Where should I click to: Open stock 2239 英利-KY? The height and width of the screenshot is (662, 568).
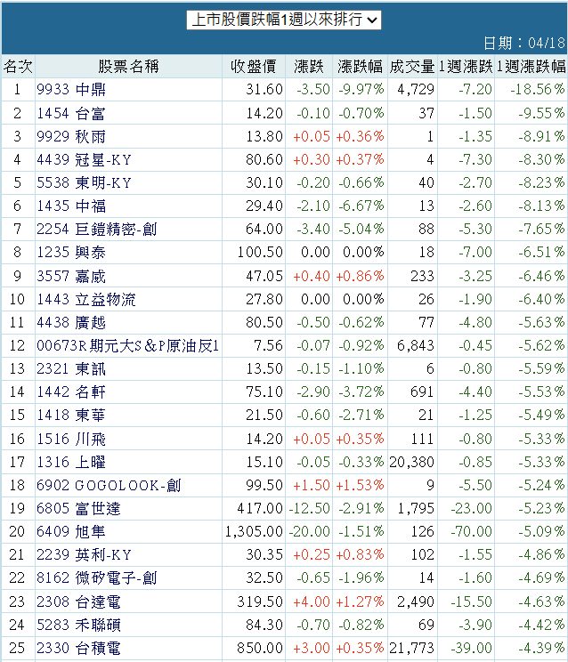tap(84, 554)
